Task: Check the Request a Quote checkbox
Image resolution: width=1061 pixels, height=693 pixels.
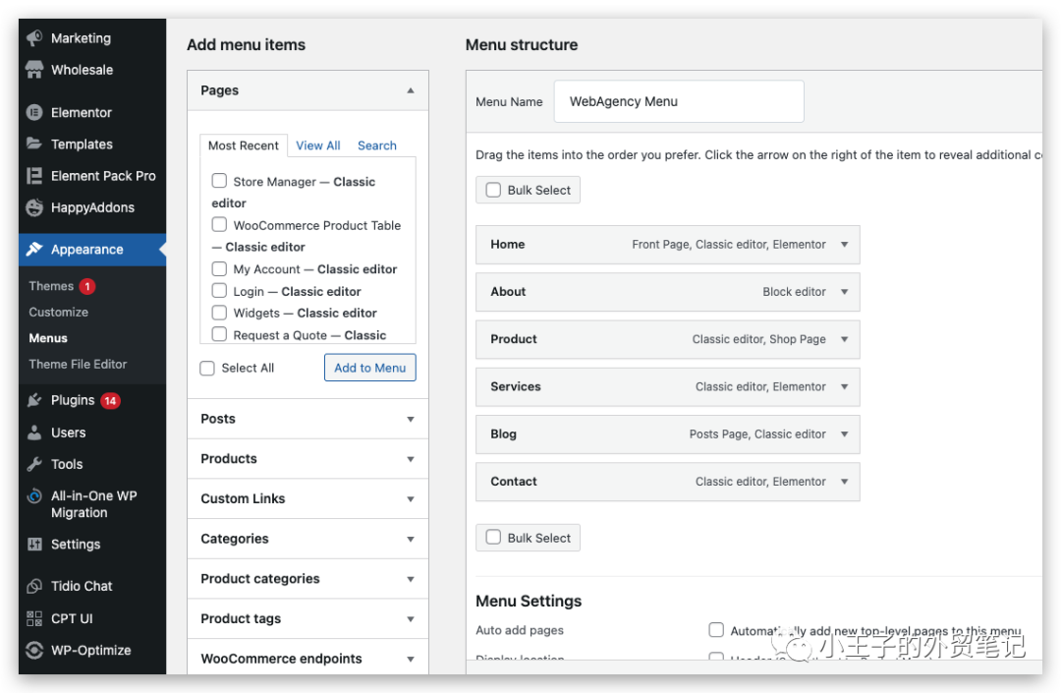Action: click(x=219, y=334)
